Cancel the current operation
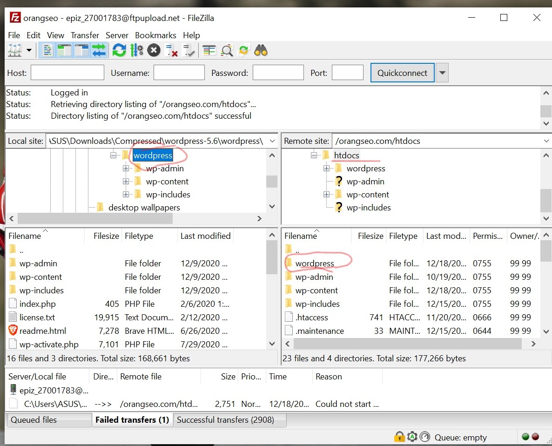Screen dimensions: 552x446 pos(154,50)
